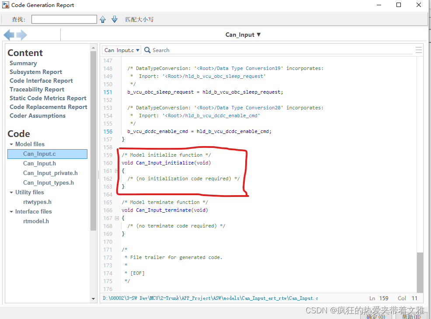Open the Code Replacements Report

tap(49, 107)
